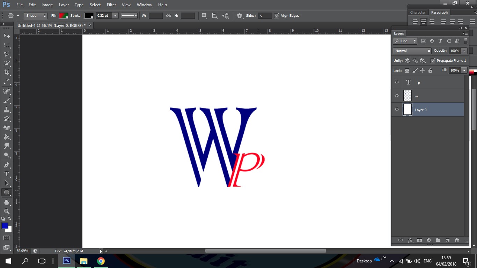This screenshot has width=477, height=268.
Task: Select the Quick Selection tool
Action: pos(7,63)
